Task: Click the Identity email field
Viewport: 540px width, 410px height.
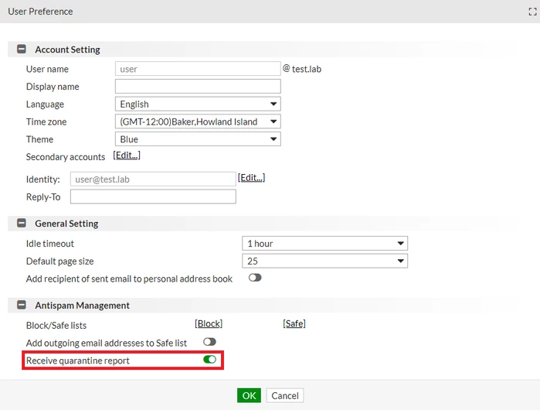Action: [x=153, y=179]
